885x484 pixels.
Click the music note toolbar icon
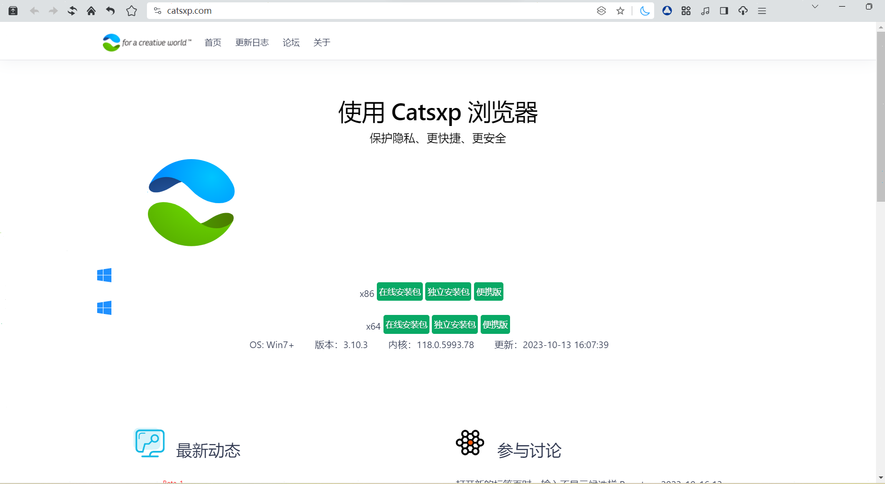click(x=705, y=11)
